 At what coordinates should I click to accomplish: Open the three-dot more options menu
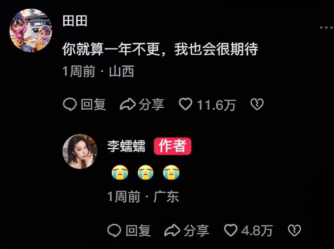tap(327, 27)
